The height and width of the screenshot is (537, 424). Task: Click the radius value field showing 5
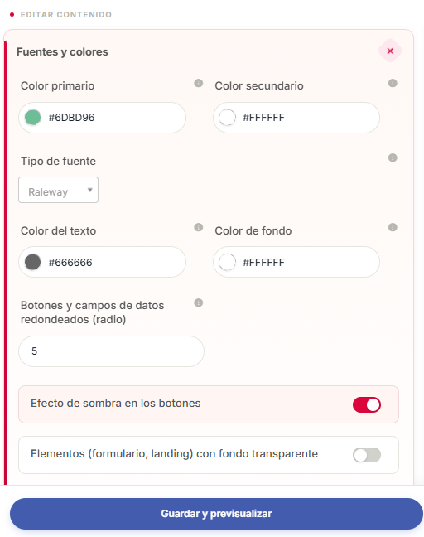pyautogui.click(x=111, y=351)
